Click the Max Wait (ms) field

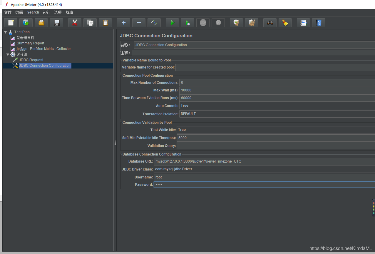click(x=277, y=90)
